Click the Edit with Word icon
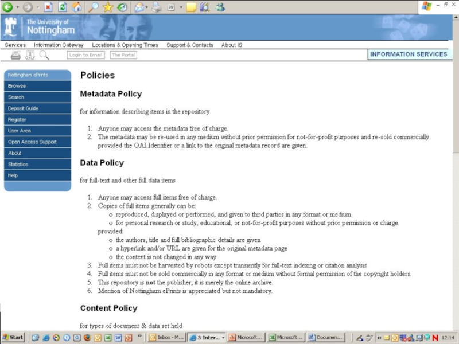459x344 pixels. tap(171, 7)
